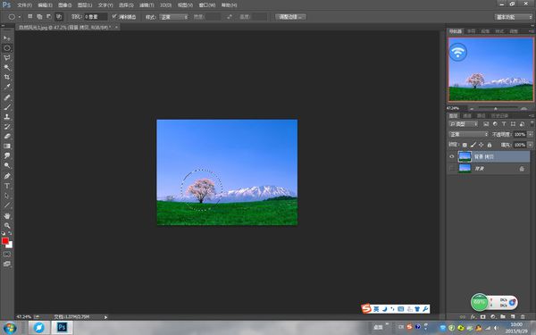Select the Zoom magnifier tool
The height and width of the screenshot is (335, 536).
(x=7, y=226)
